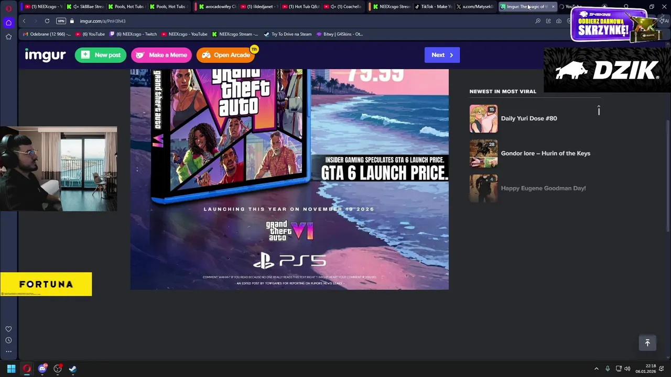Switch to the (1) lildedjanet tab
The image size is (671, 377).
(x=258, y=7)
